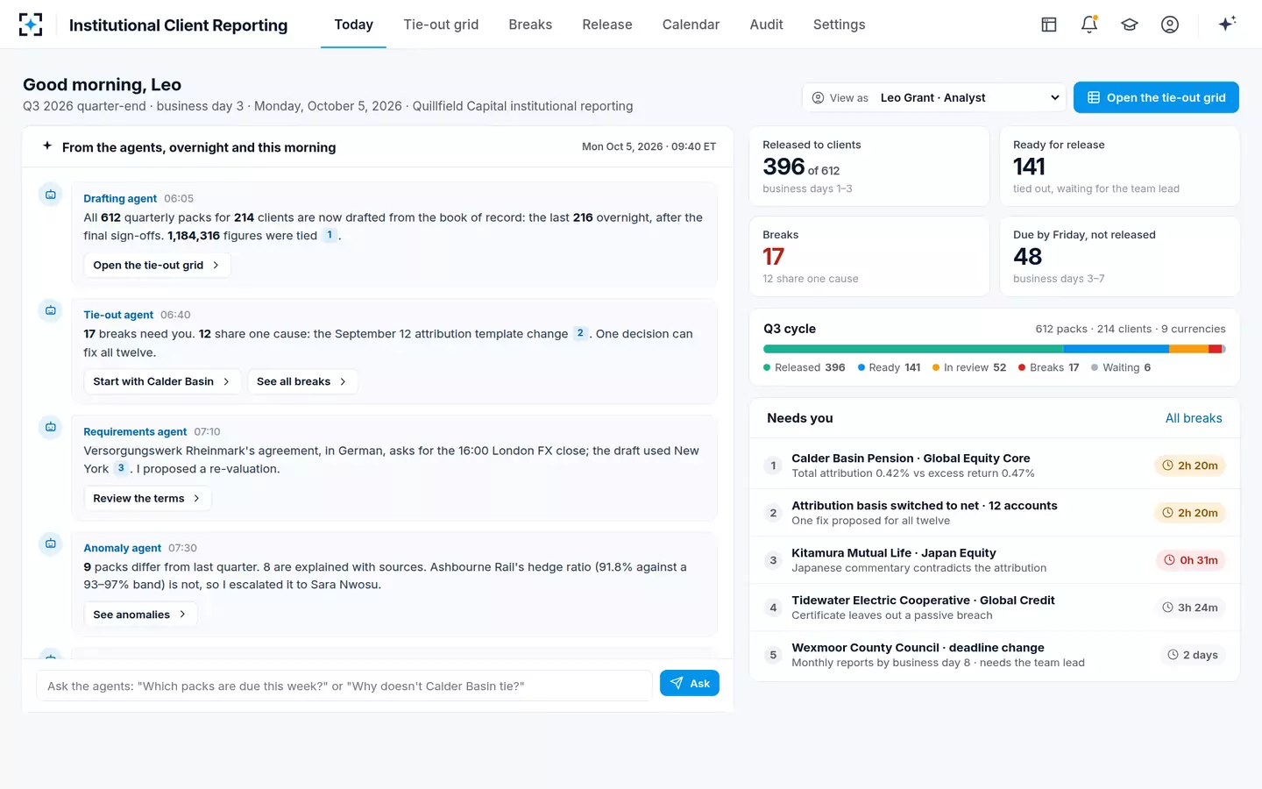The image size is (1262, 789).
Task: Click the 0h 31m clock badge
Action: [x=1190, y=560]
